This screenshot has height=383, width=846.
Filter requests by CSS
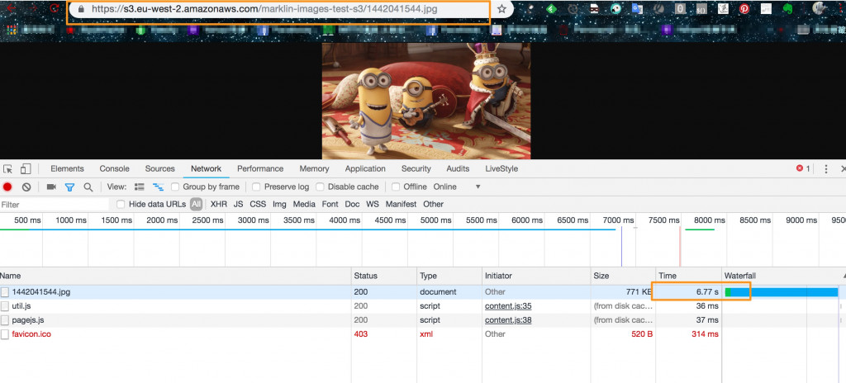(x=258, y=204)
